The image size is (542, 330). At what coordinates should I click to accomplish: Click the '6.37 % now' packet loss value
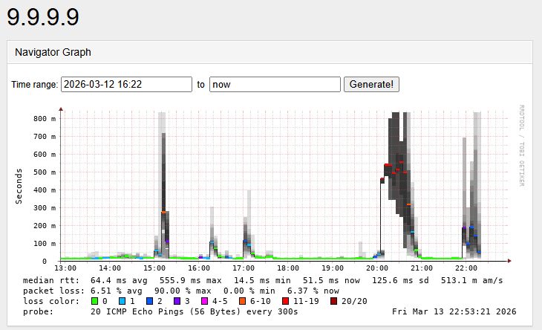(313, 291)
